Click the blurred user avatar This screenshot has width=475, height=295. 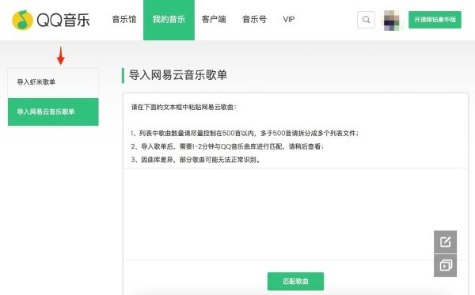click(x=392, y=20)
